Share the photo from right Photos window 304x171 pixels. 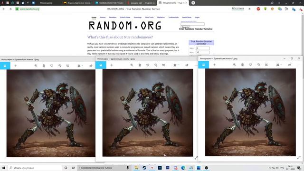[x=289, y=65]
